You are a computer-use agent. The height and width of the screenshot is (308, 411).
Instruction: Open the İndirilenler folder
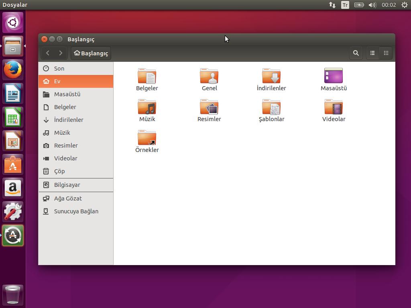pyautogui.click(x=271, y=78)
